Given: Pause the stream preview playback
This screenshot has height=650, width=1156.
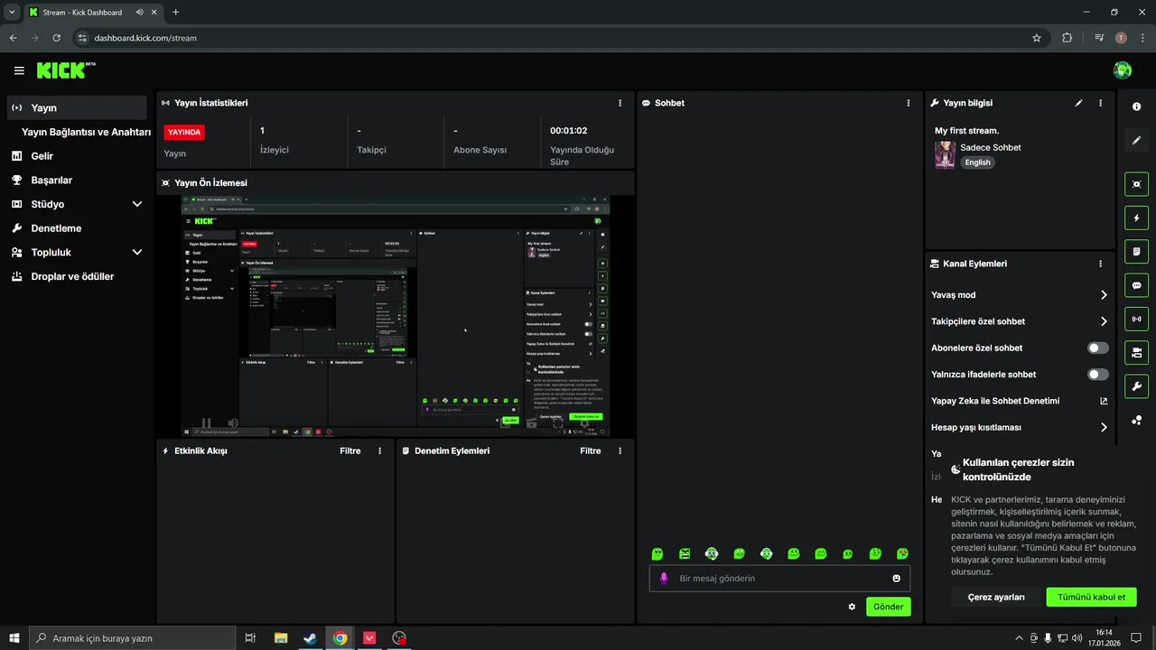Looking at the screenshot, I should click(206, 422).
